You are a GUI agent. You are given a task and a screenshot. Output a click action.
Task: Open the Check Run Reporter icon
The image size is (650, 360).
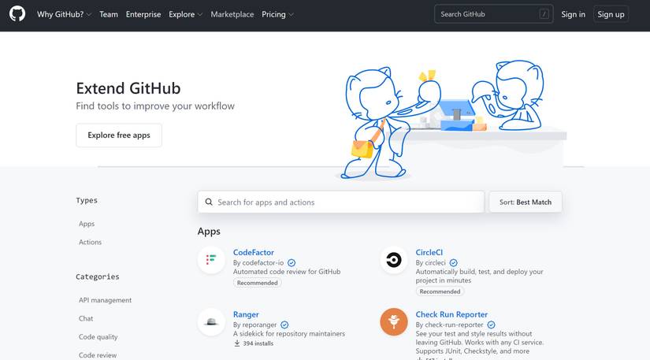pos(393,321)
